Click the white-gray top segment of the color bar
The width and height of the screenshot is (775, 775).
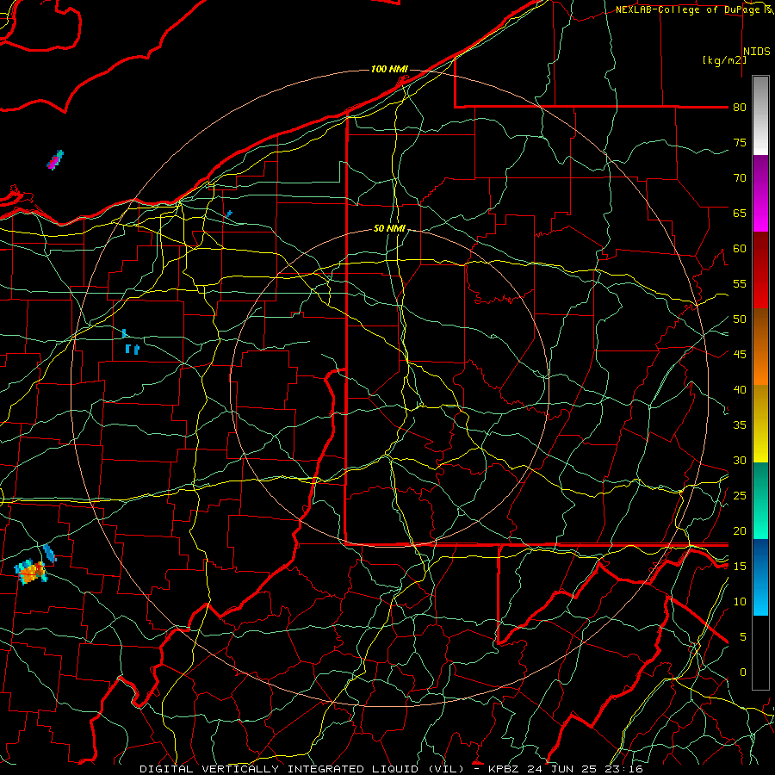760,115
